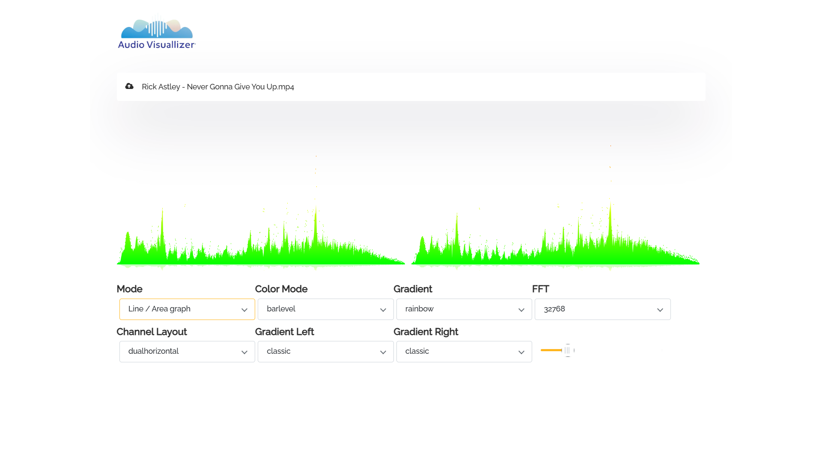Click the Gradient Left label
The image size is (822, 462).
(x=284, y=332)
